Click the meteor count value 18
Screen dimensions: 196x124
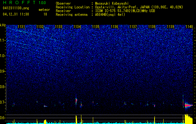tap(45, 14)
